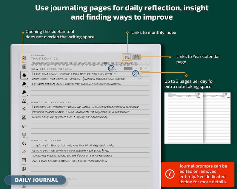Switch to daily page 3 tab
237x189 pixels.
(145, 68)
